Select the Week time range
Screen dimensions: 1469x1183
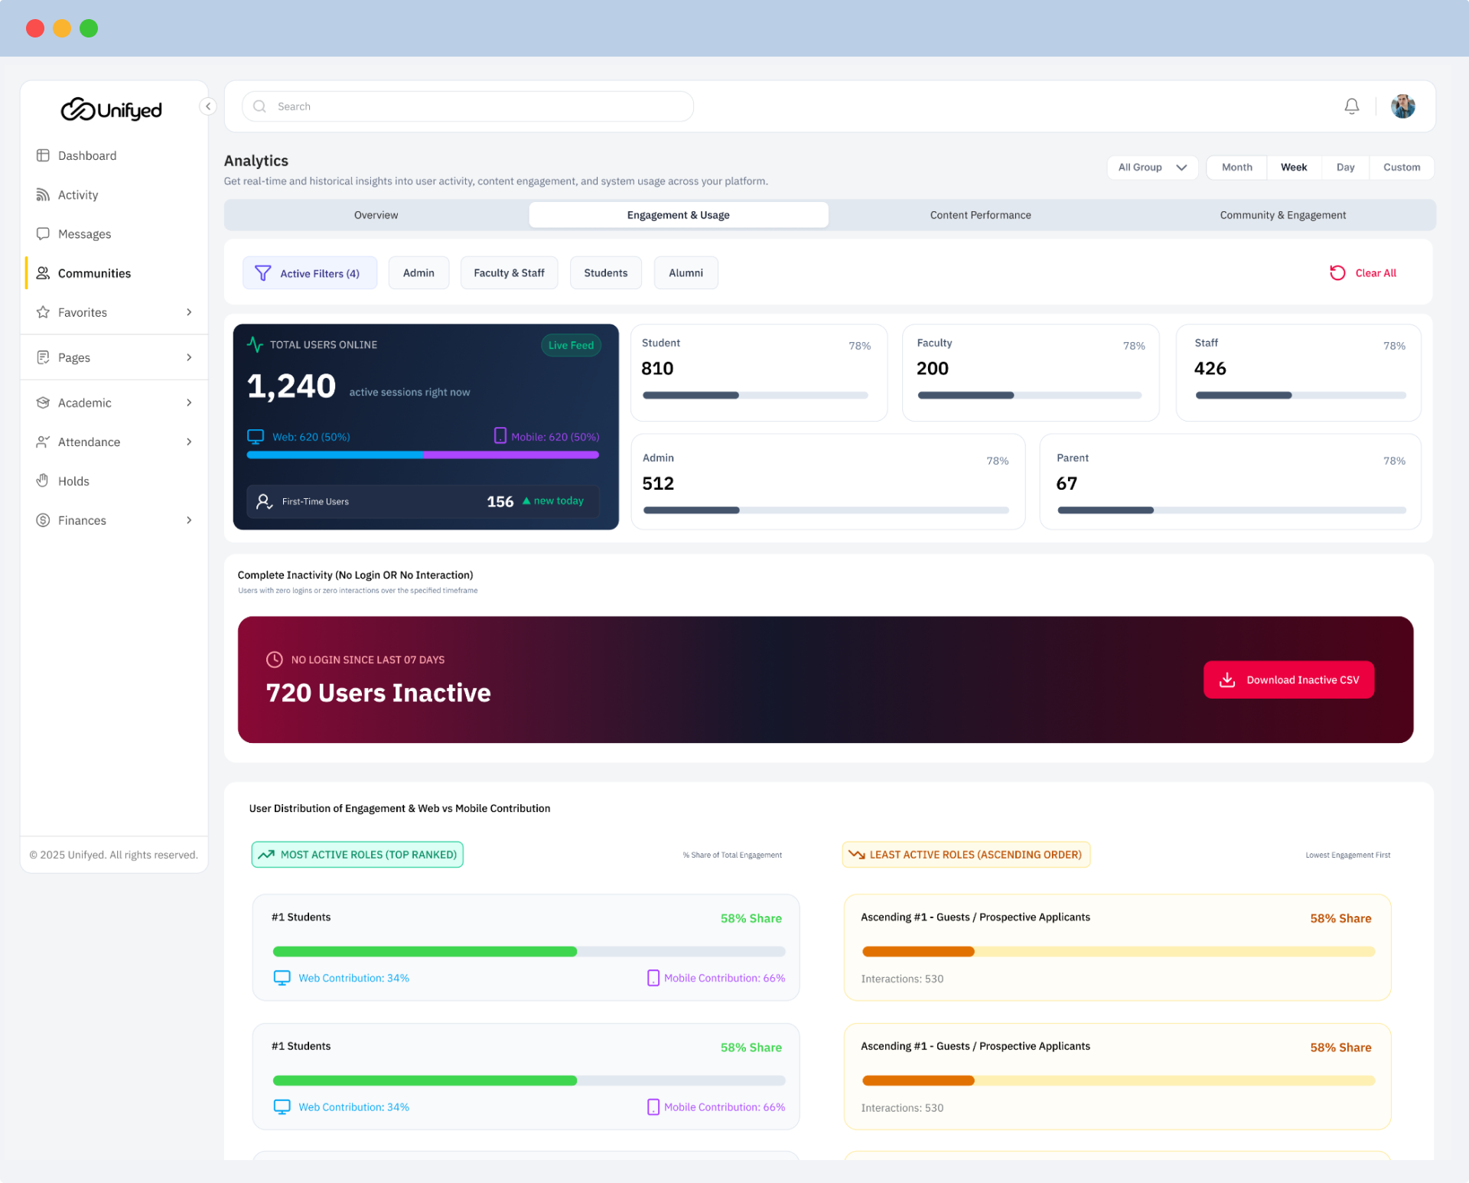1294,168
